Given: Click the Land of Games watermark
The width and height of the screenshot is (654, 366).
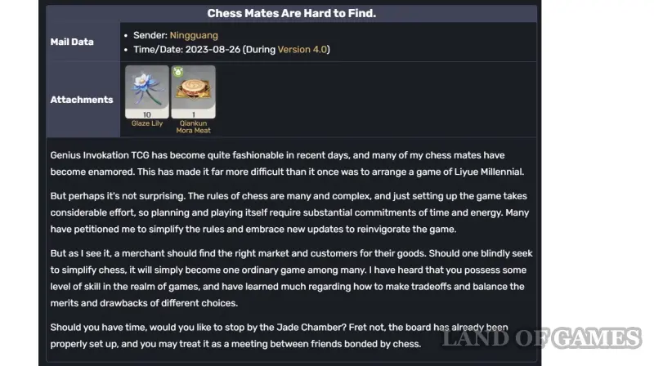Looking at the screenshot, I should click(542, 338).
